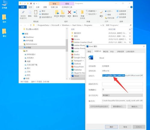Collapse the ribbon with the chevron
The height and width of the screenshot is (130, 150).
pyautogui.click(x=128, y=7)
